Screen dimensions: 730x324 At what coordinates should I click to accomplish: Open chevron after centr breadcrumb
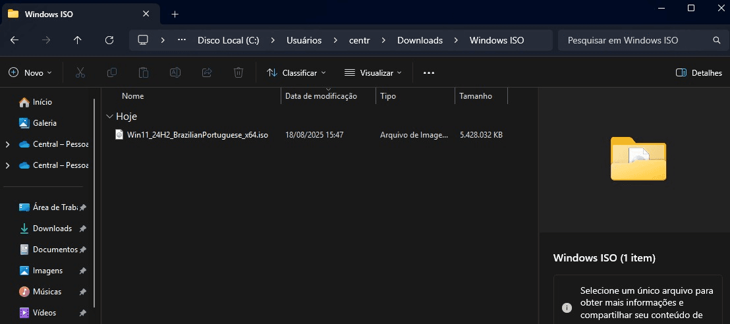coord(383,41)
